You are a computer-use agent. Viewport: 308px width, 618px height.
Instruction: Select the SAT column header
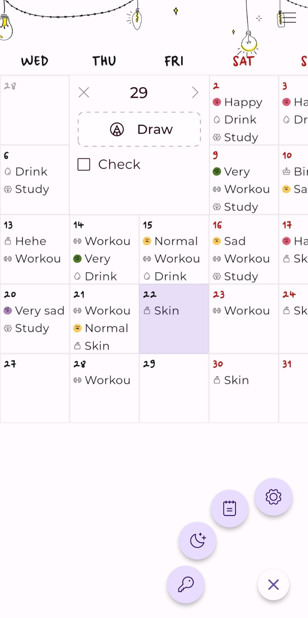[243, 61]
